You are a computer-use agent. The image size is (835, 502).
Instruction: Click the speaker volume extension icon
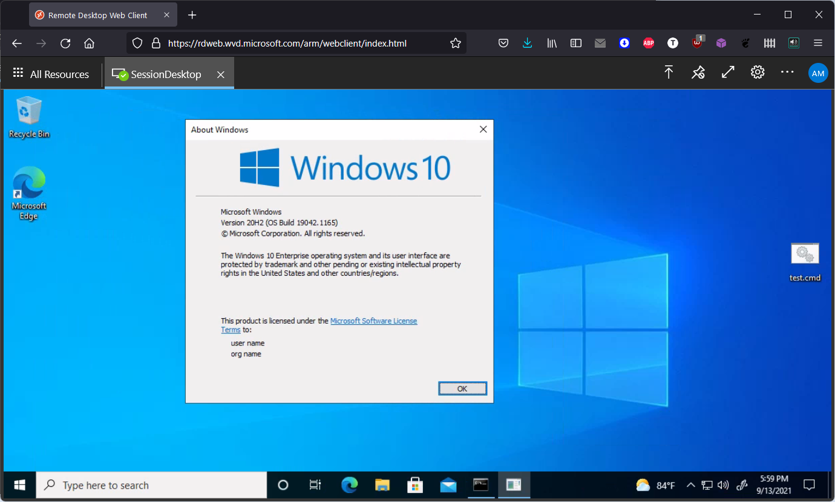pyautogui.click(x=794, y=43)
